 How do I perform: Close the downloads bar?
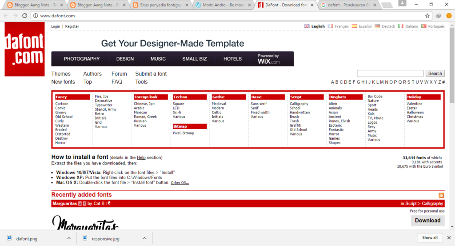[449, 238]
